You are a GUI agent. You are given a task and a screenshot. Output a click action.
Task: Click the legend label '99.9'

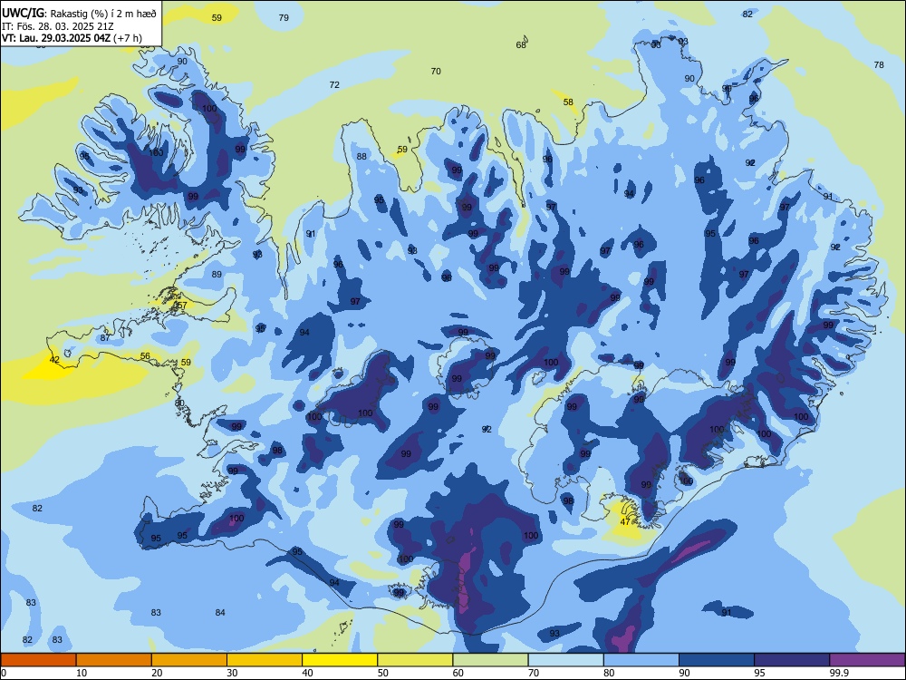pos(838,673)
